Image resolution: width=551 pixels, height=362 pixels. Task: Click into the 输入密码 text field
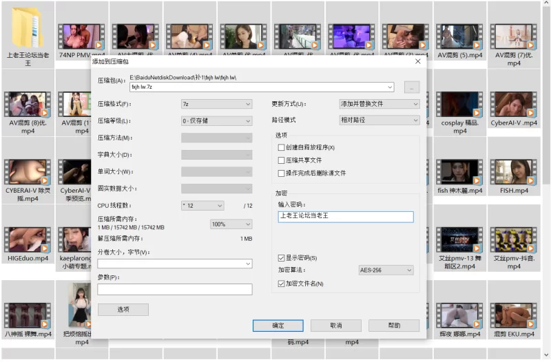click(345, 217)
